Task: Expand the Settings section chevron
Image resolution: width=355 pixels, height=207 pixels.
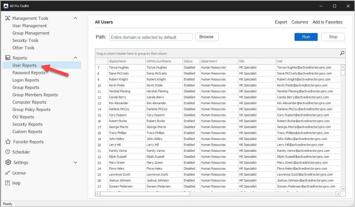Action: pos(75,163)
